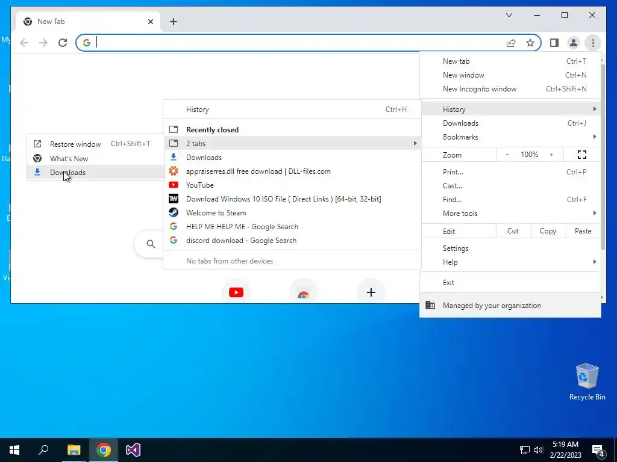Close the New Tab tab
Screen dimensions: 617x462
click(150, 22)
